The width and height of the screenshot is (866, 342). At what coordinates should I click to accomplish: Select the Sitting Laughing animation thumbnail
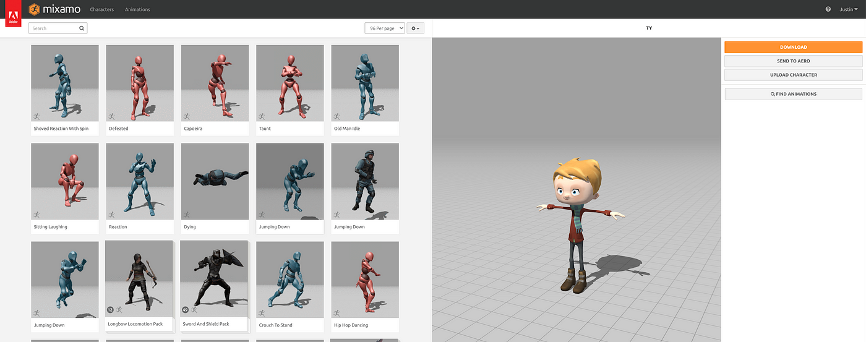65,181
